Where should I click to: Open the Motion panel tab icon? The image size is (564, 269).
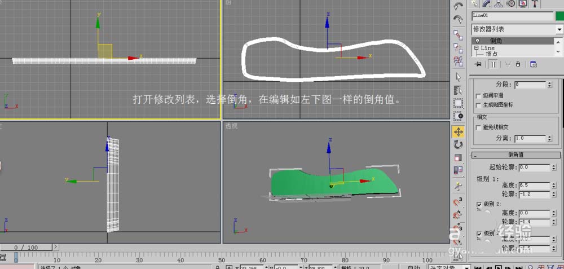[x=511, y=3]
